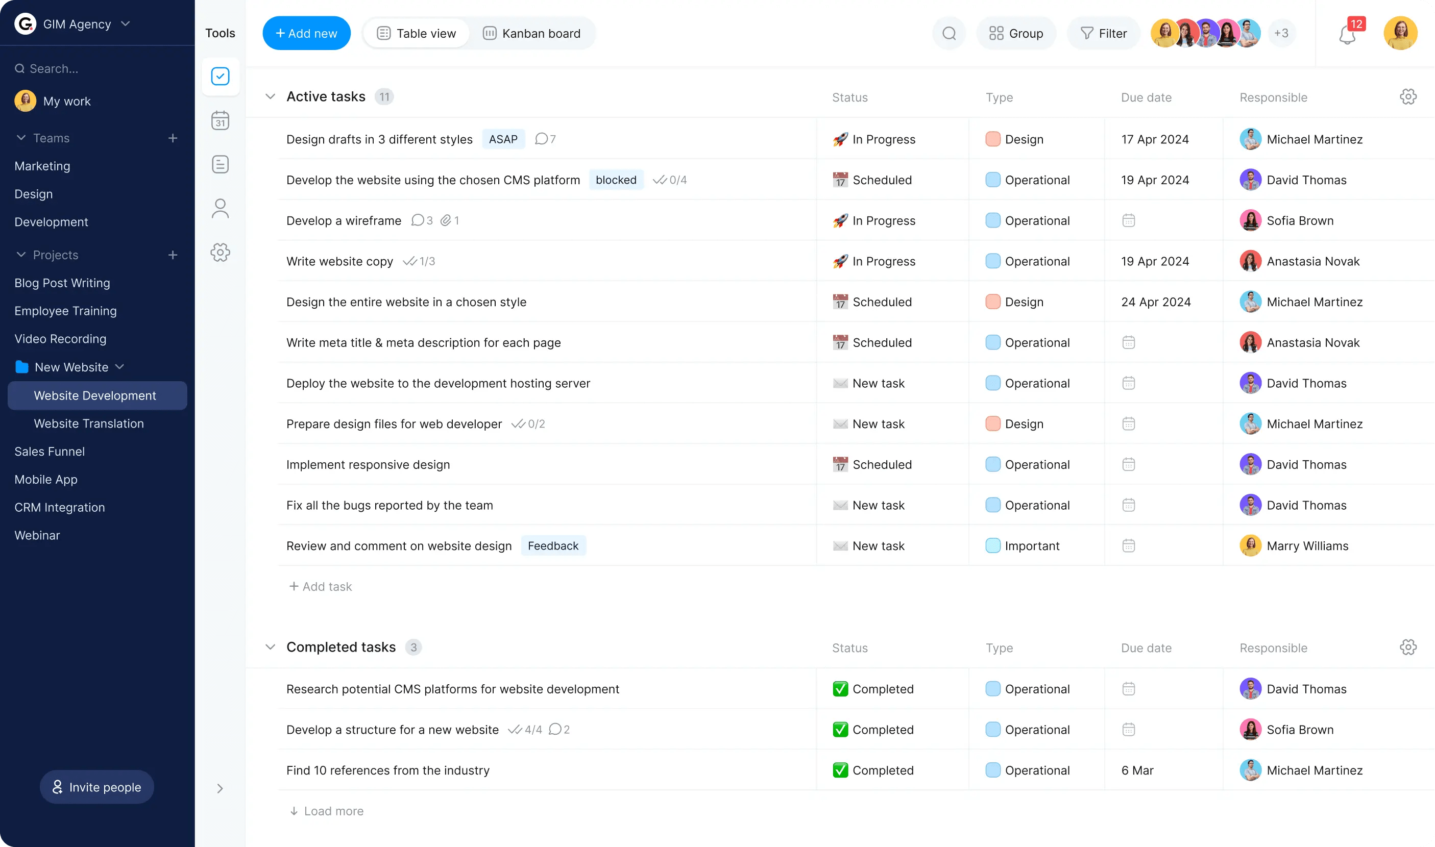Open Completed status of Find 10 references
Image resolution: width=1435 pixels, height=847 pixels.
(873, 770)
